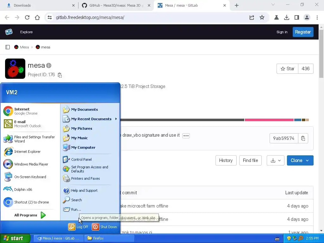Open Chrome Labs flask icon

(x=277, y=18)
